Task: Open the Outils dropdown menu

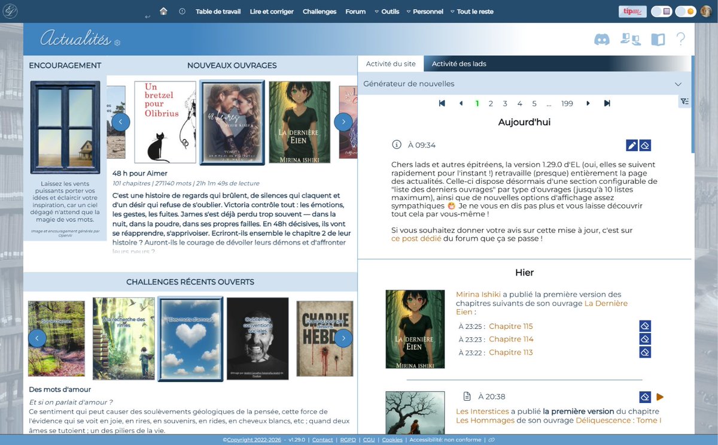Action: pyautogui.click(x=387, y=11)
